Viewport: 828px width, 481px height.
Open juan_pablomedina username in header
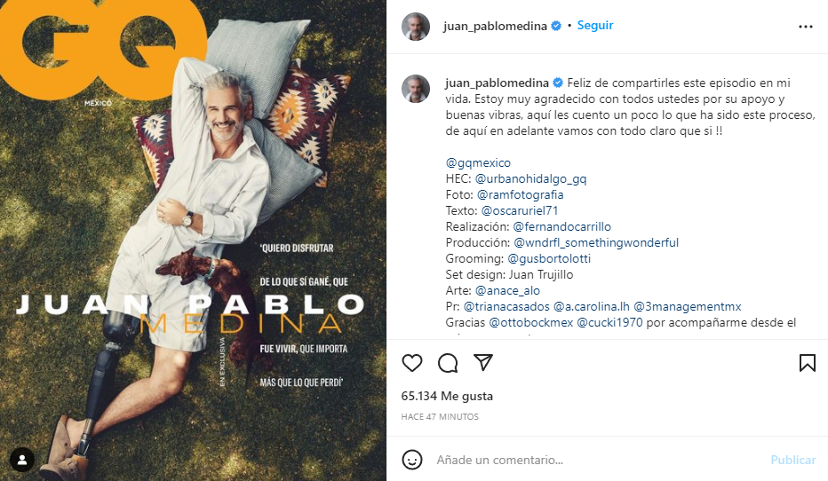pyautogui.click(x=495, y=26)
